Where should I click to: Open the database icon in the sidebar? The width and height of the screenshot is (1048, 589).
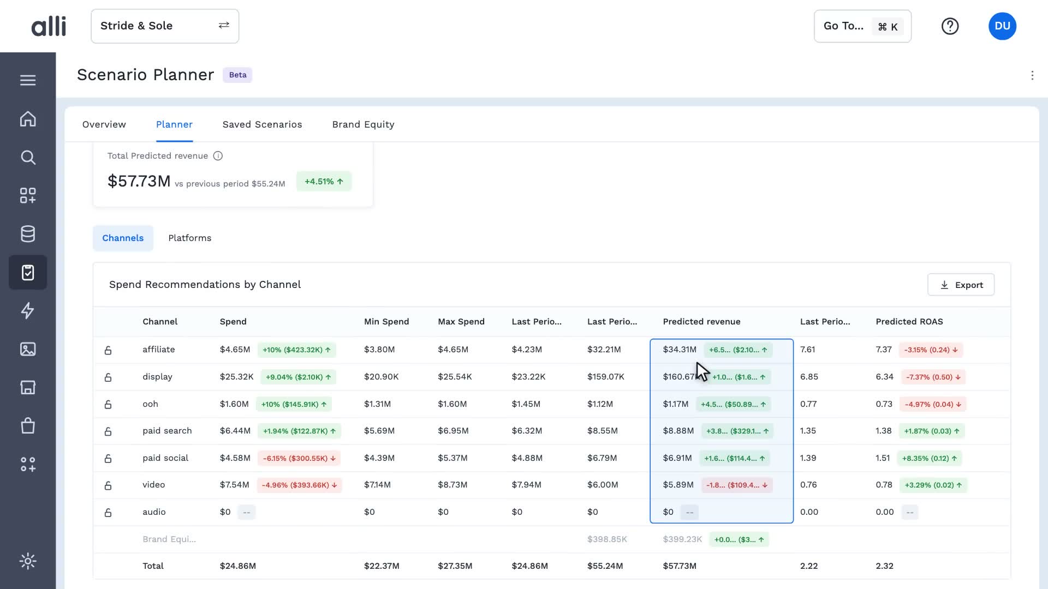click(x=28, y=234)
